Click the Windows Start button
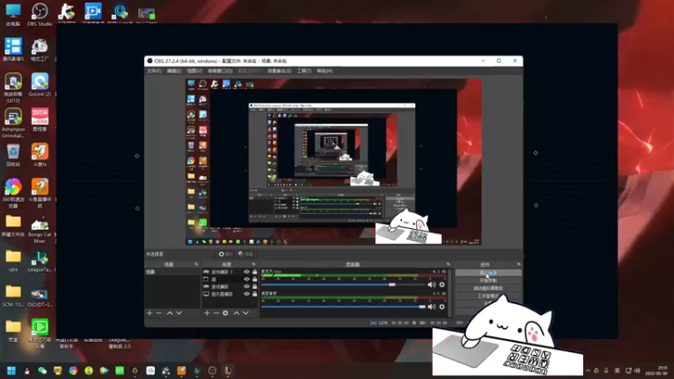Viewport: 674px width, 379px height. click(x=11, y=371)
